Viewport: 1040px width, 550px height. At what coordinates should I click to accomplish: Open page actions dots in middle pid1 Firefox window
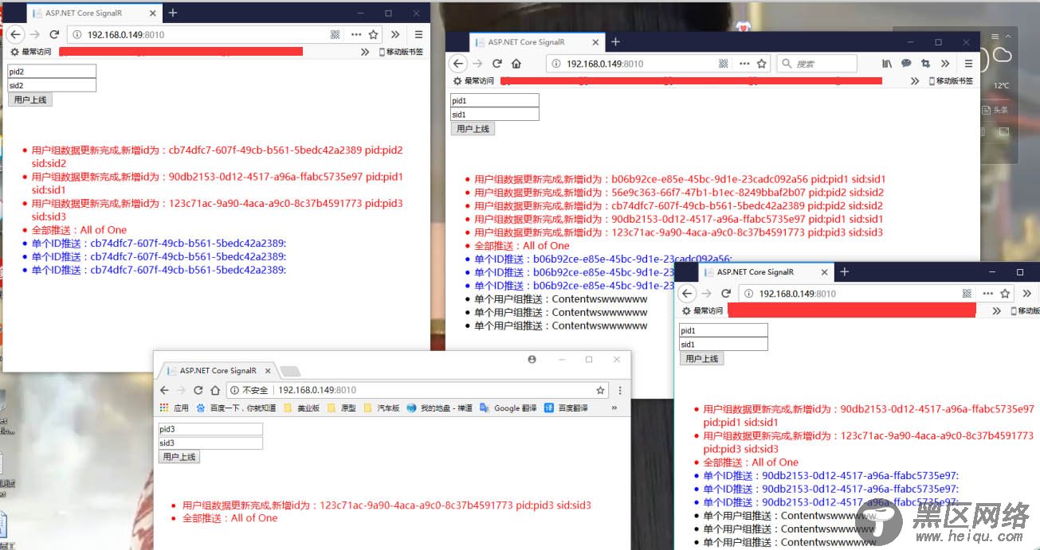coord(744,64)
